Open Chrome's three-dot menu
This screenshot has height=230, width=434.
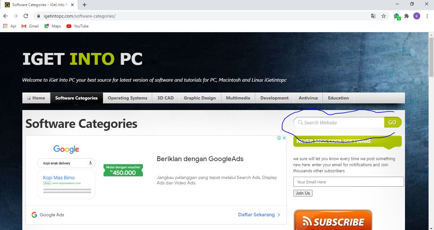tap(427, 16)
